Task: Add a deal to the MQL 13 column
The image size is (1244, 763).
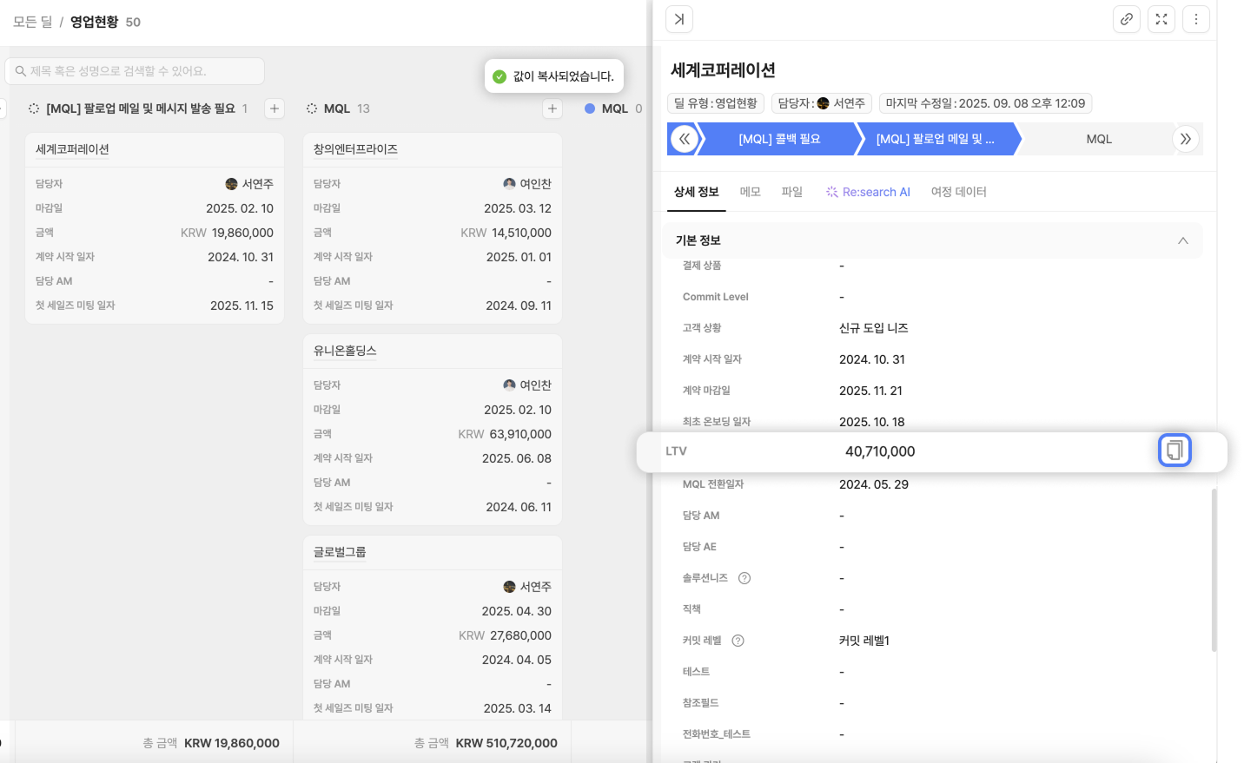Action: (x=553, y=109)
